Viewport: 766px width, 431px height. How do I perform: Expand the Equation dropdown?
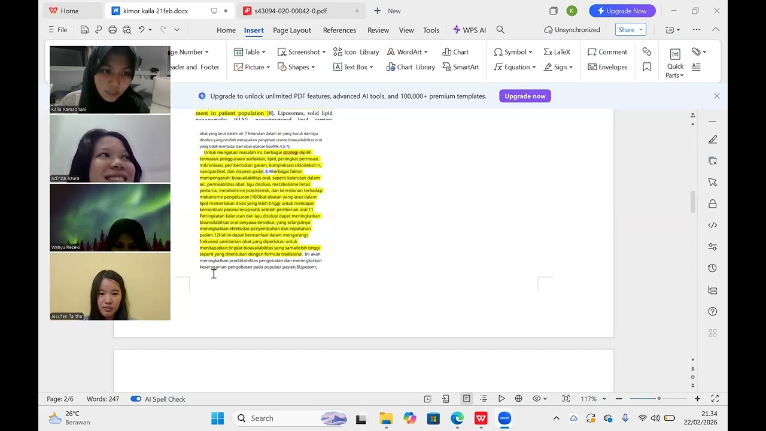(x=515, y=67)
